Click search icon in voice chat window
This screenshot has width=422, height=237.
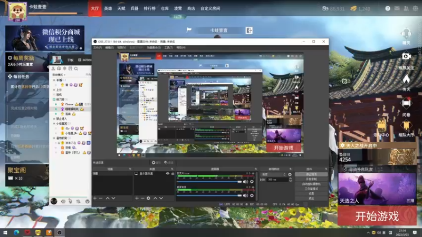[76, 69]
